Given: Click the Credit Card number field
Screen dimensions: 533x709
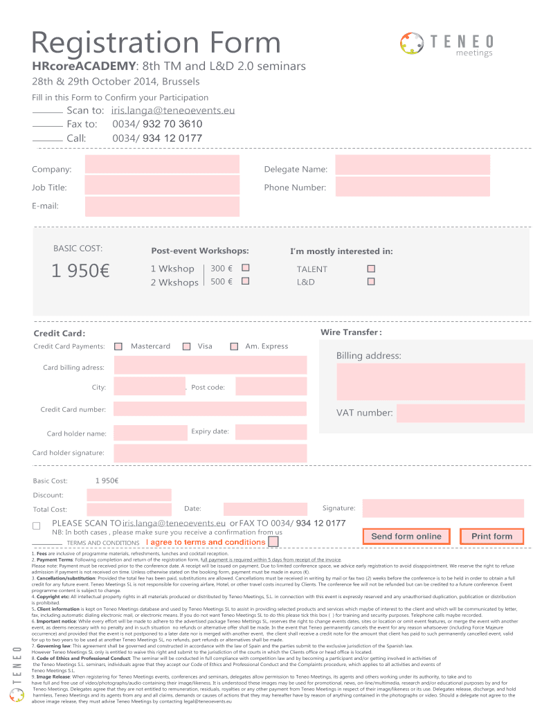Looking at the screenshot, I should click(x=210, y=410).
